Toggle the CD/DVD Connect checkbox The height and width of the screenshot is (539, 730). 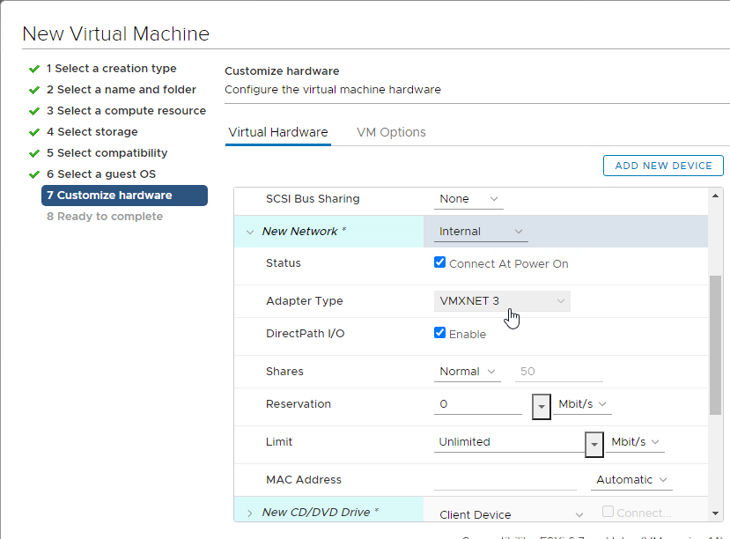click(x=608, y=511)
